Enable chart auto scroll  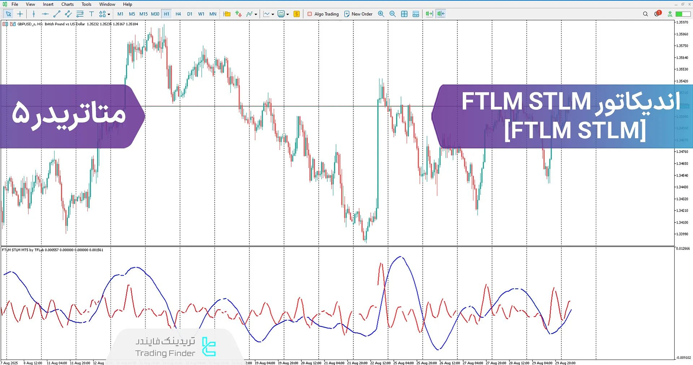(x=429, y=14)
